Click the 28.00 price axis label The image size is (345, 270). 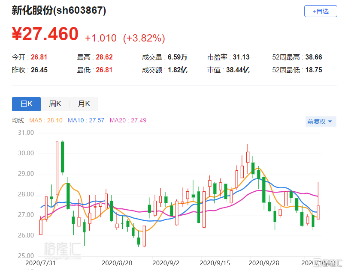point(26,194)
